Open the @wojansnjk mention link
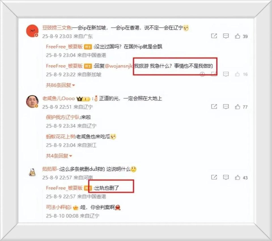 pos(119,66)
